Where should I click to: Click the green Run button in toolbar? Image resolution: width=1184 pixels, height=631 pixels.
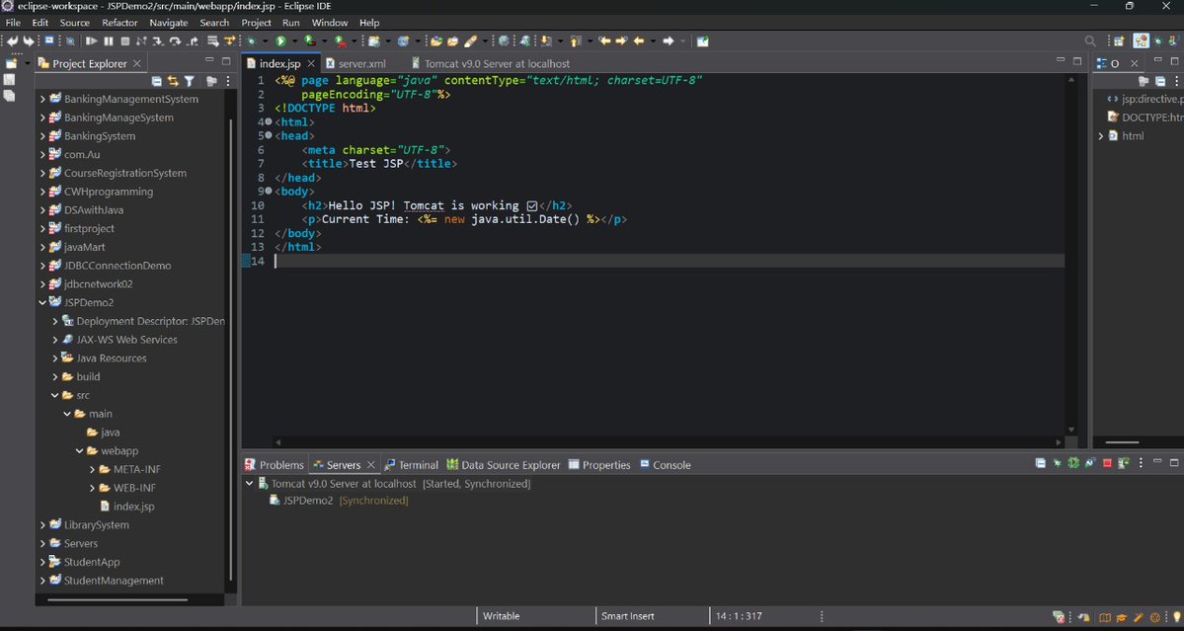click(x=280, y=40)
